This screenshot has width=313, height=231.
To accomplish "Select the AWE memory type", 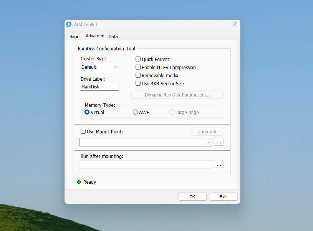I will coord(135,112).
